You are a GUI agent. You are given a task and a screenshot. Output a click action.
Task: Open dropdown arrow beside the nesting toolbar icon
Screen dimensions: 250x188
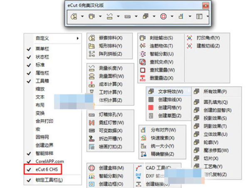[x=82, y=16]
